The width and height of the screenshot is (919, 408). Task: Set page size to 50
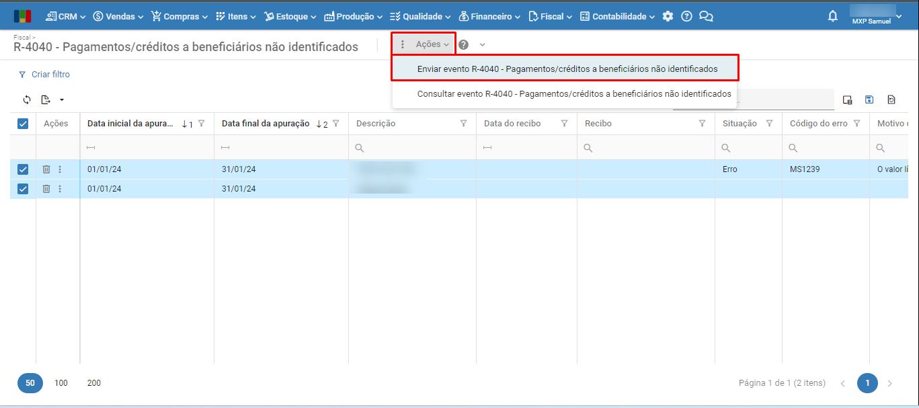(x=30, y=383)
